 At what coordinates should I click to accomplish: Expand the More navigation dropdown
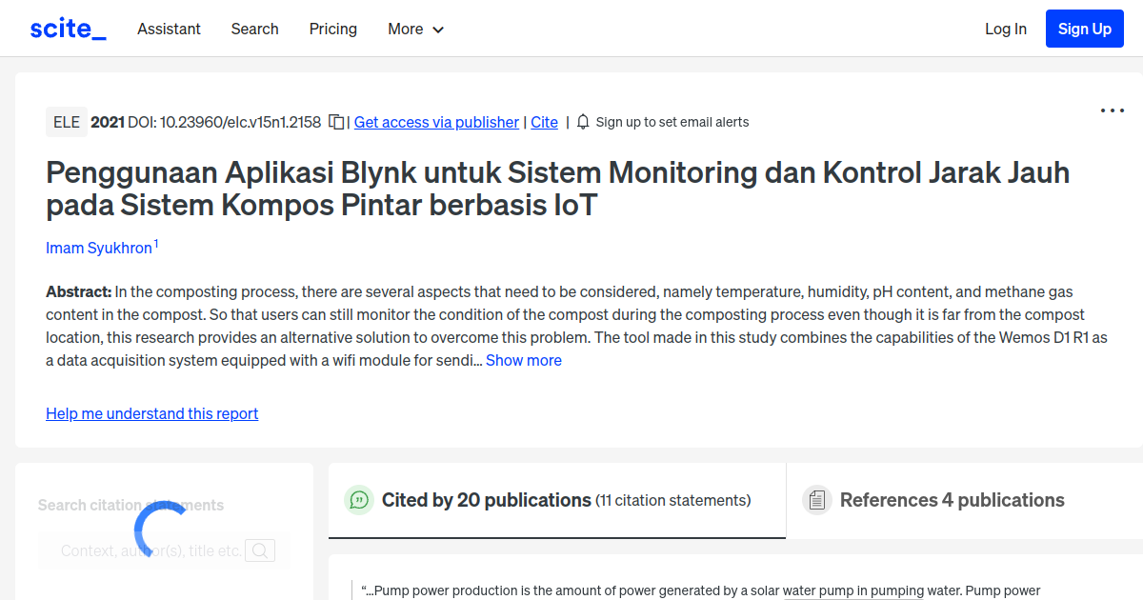pos(415,30)
